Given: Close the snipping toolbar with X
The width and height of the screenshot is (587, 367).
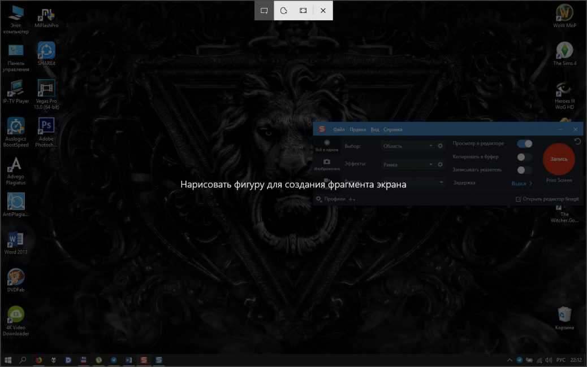Looking at the screenshot, I should (x=323, y=11).
